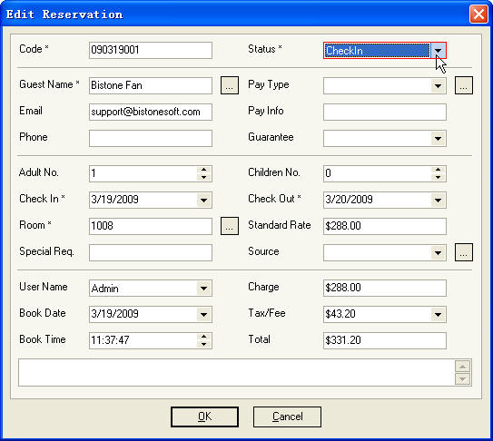Open room picker via Room ellipsis button
This screenshot has width=493, height=441.
[x=230, y=226]
